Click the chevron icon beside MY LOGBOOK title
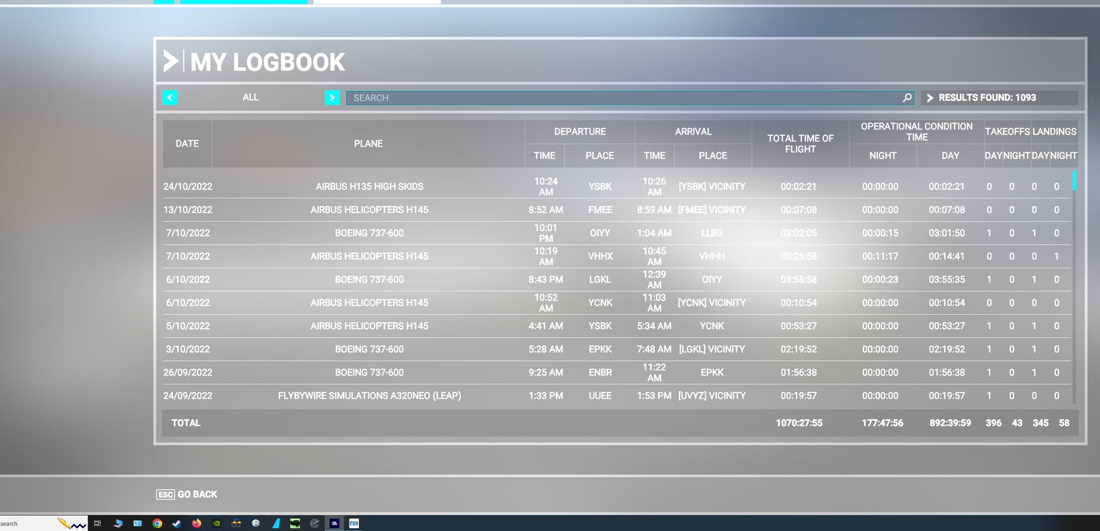This screenshot has width=1100, height=531. click(170, 61)
